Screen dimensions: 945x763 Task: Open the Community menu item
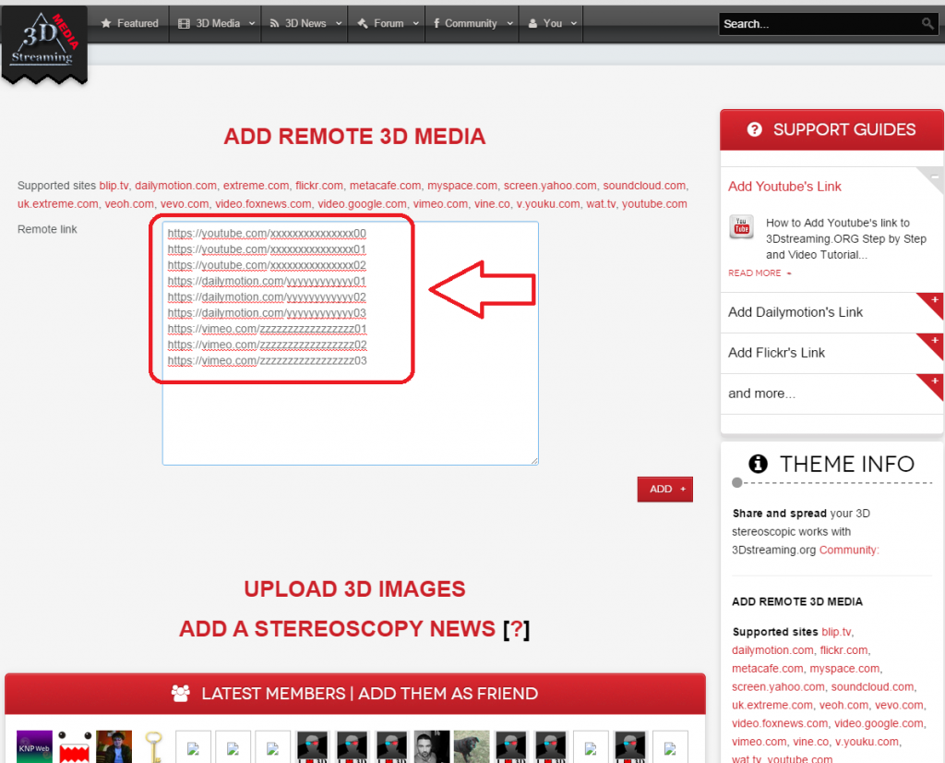coord(472,23)
